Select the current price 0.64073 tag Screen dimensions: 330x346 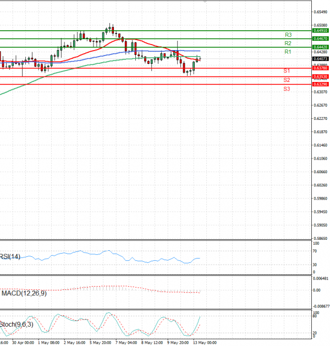[321, 59]
